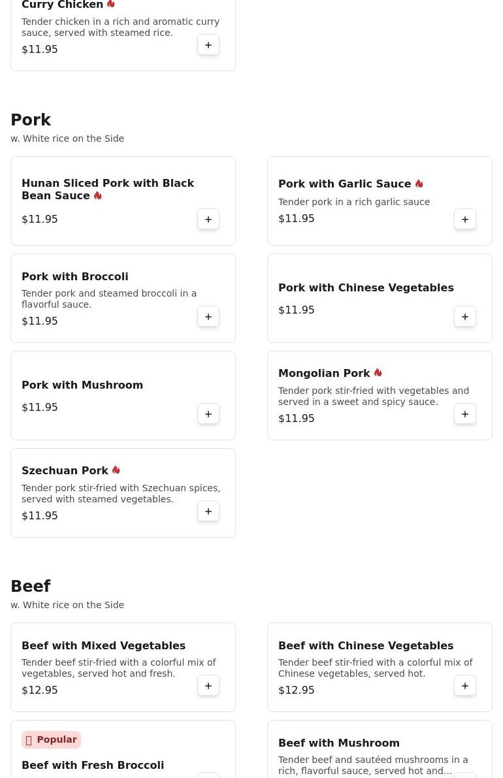Add Mongolian Pork to the cart
The image size is (503, 778).
(465, 414)
